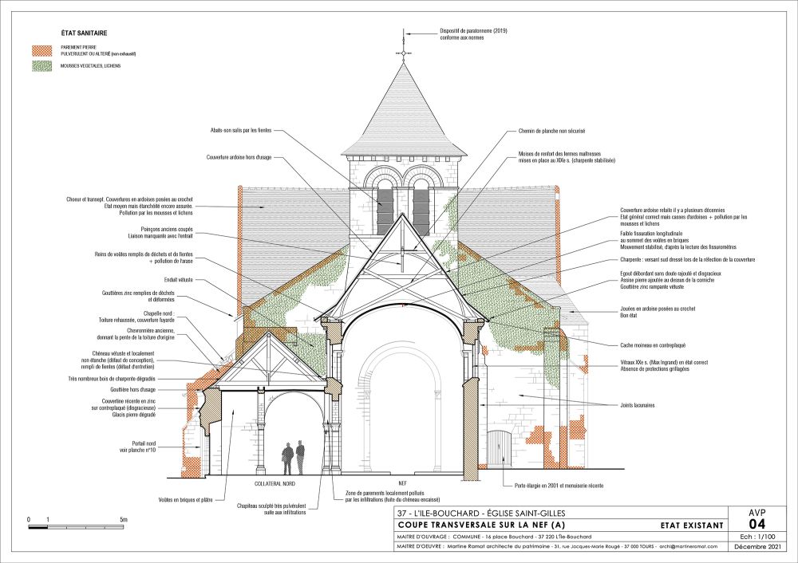
Task: Click the Décembre 2021 date cell
Action: coord(757,547)
